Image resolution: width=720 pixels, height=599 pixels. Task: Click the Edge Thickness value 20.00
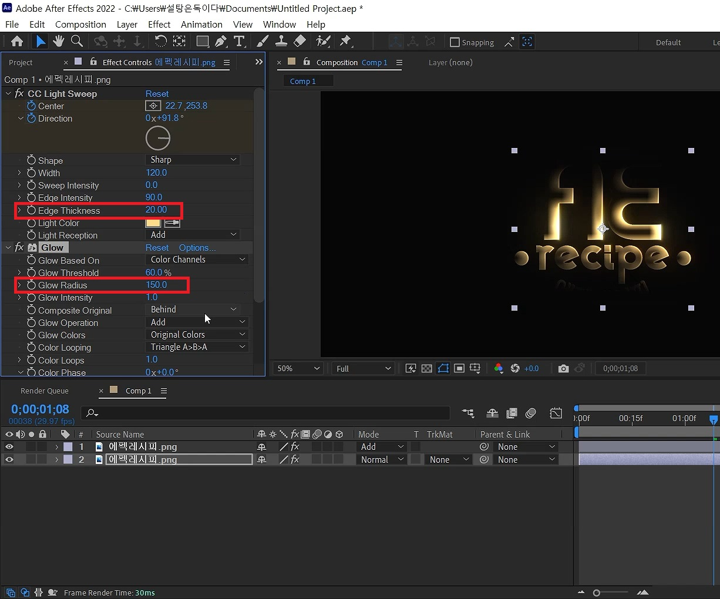(x=156, y=210)
